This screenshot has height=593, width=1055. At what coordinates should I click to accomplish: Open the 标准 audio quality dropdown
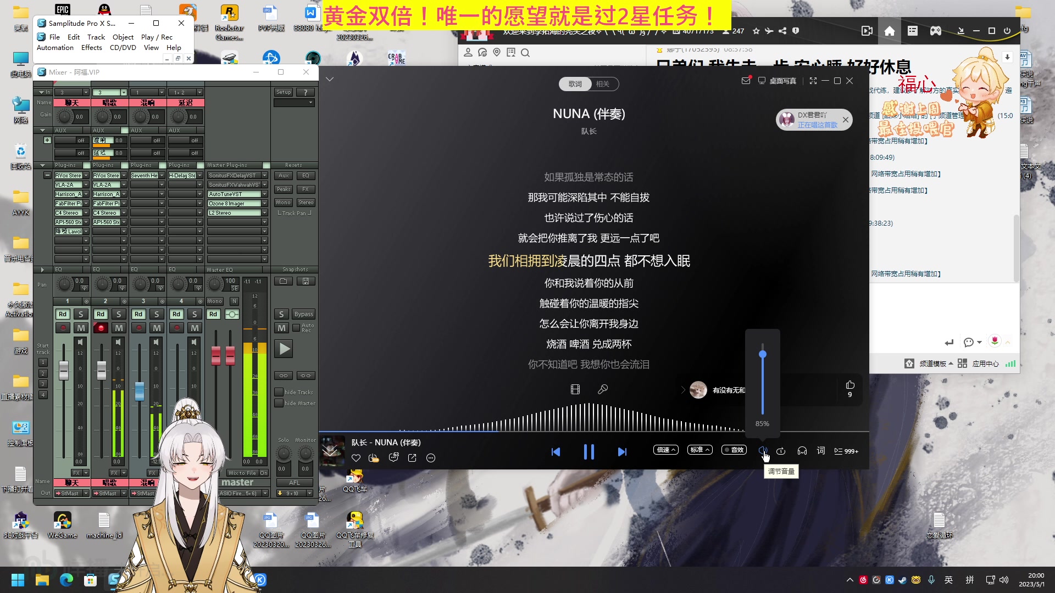pyautogui.click(x=700, y=450)
